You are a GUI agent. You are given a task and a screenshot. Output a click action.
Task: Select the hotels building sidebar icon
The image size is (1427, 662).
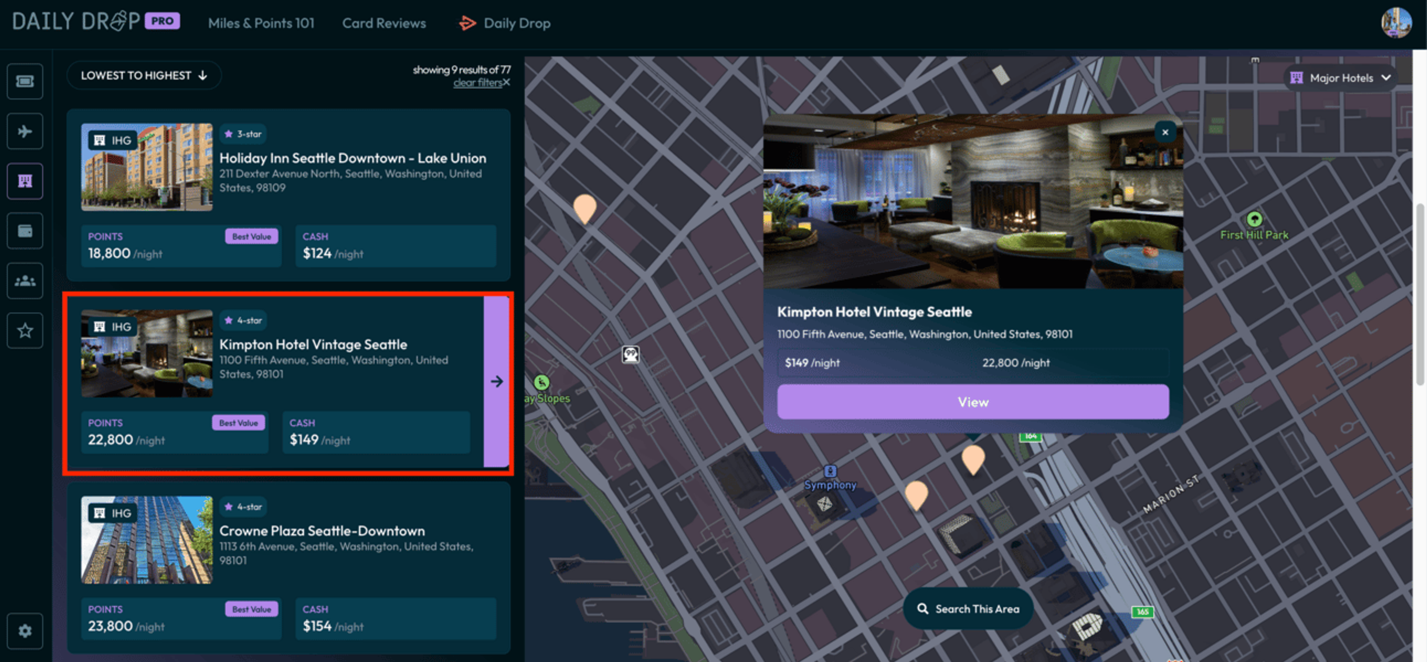[25, 181]
